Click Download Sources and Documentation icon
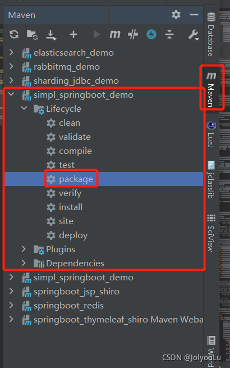This screenshot has height=368, width=230. click(x=50, y=35)
